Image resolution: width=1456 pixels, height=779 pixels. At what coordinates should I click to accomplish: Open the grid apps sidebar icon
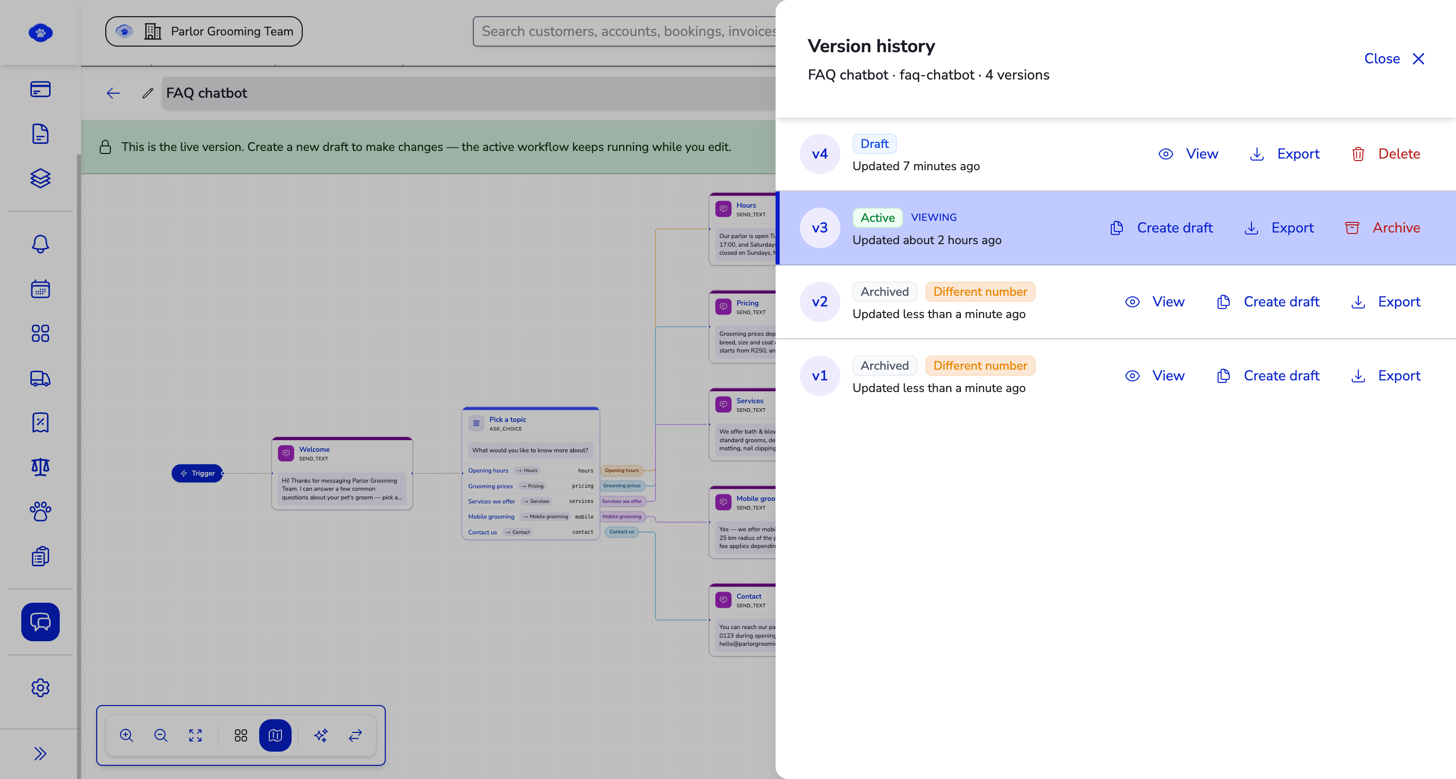coord(40,334)
